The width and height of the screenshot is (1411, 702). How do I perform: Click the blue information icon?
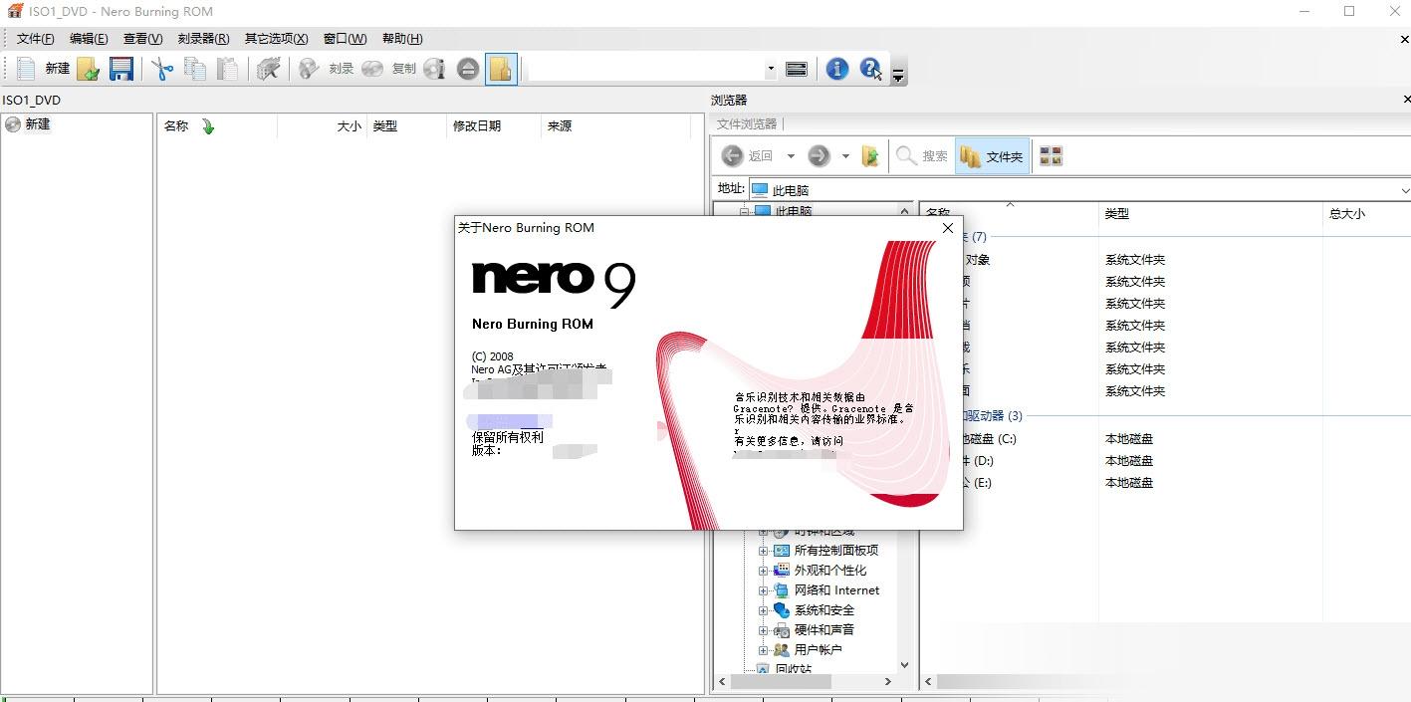click(x=837, y=69)
